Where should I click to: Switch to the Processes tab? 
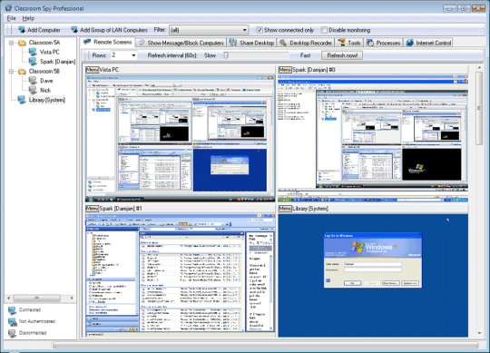pos(384,43)
